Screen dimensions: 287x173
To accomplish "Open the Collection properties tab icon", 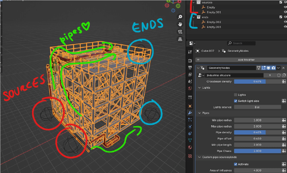I will point(190,97).
